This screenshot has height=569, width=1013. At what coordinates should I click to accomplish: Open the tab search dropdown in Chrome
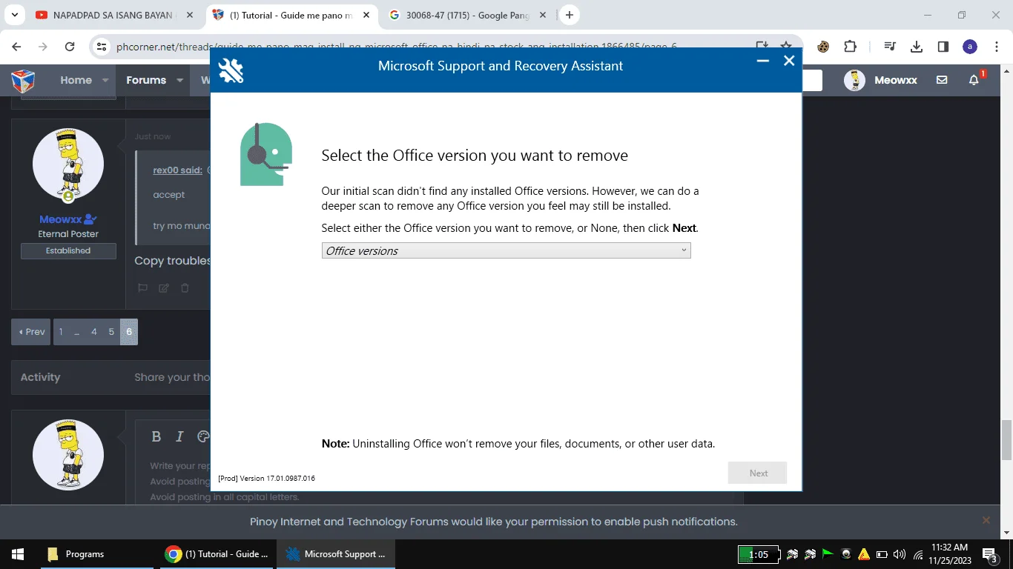tap(14, 15)
